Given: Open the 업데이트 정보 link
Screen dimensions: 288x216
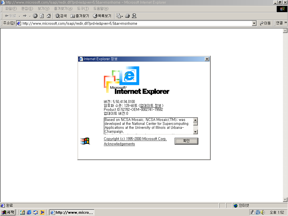Looking at the screenshot, I should pos(151,106).
